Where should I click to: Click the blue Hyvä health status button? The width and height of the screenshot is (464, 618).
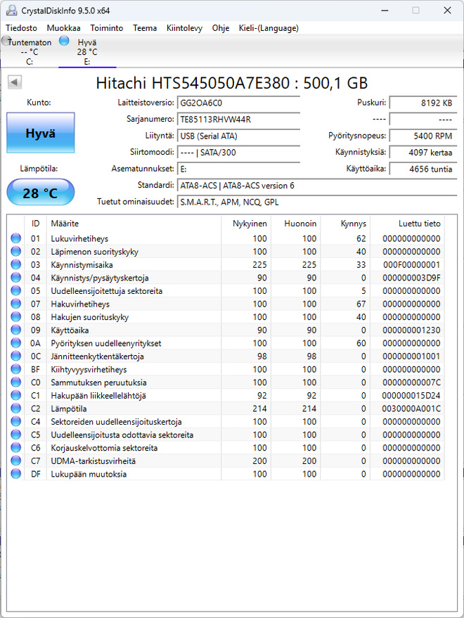point(41,133)
